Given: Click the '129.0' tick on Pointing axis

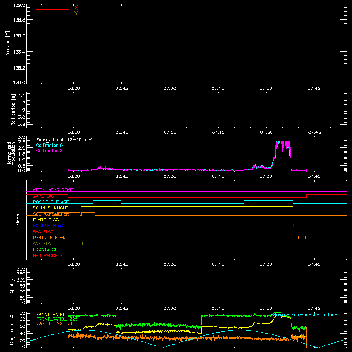Looking at the screenshot, I should pos(19,5).
